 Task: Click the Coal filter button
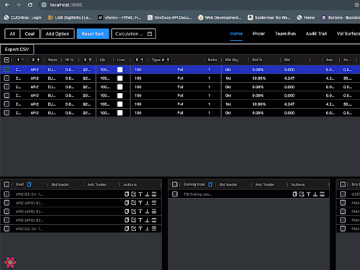[x=30, y=34]
